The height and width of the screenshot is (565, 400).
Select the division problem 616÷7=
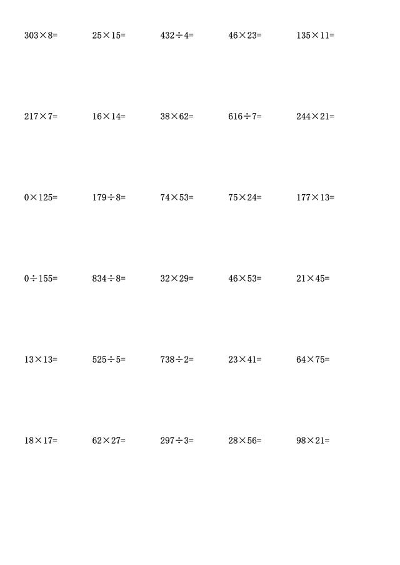245,116
